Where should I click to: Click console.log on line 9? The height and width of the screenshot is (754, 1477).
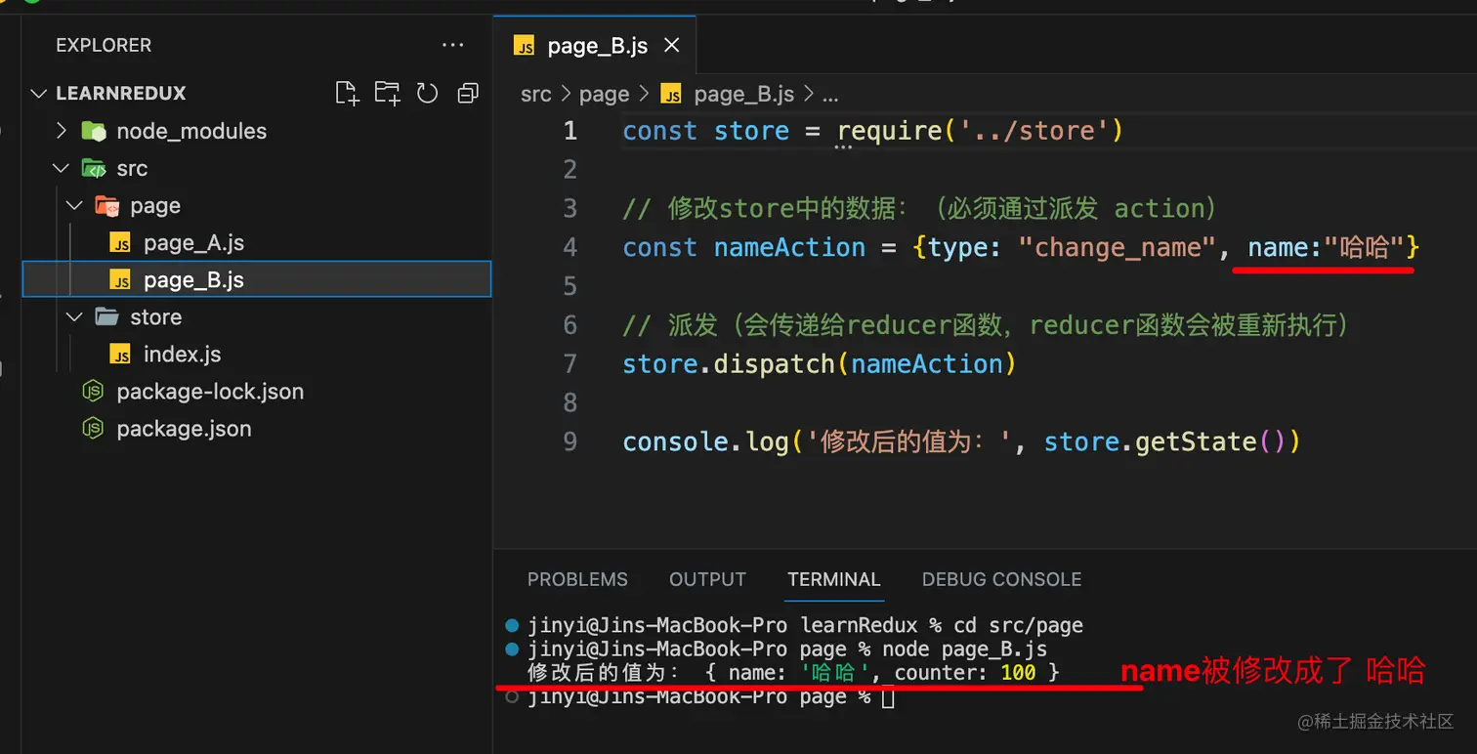pos(706,441)
